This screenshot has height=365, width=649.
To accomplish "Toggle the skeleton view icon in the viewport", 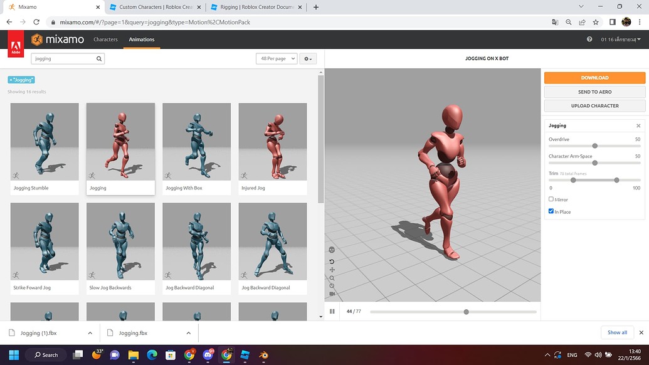I will 332,250.
